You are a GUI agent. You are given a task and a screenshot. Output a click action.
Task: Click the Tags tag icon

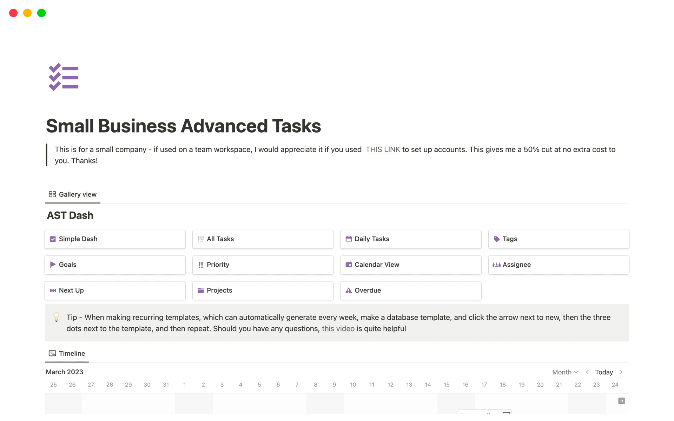[x=497, y=239]
